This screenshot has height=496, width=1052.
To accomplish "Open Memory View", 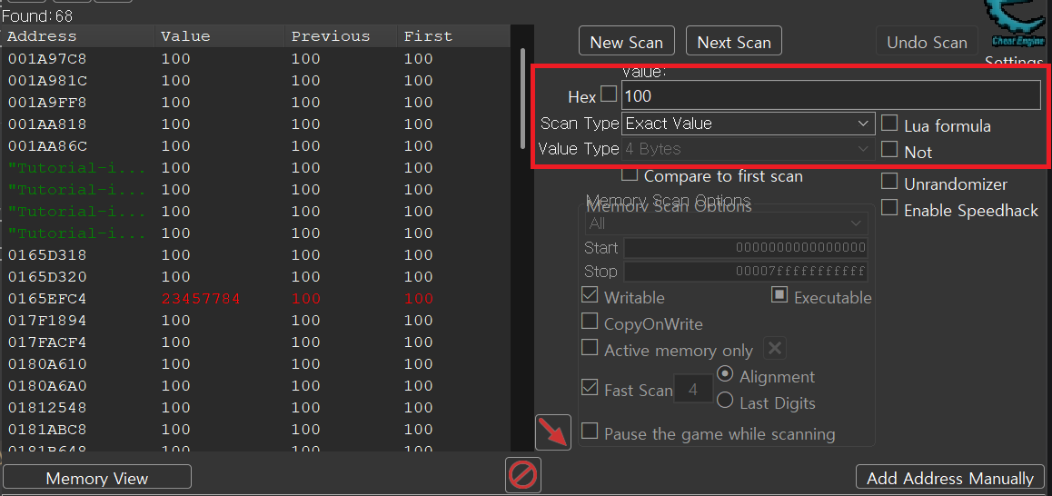I will [97, 478].
